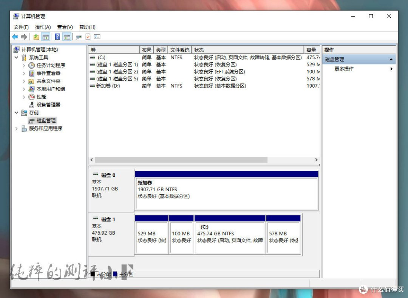
Task: Select 本地用户和组 icon in tree
Action: click(x=31, y=89)
